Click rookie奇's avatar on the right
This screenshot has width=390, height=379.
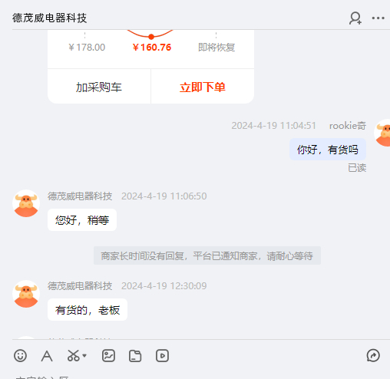coord(382,133)
